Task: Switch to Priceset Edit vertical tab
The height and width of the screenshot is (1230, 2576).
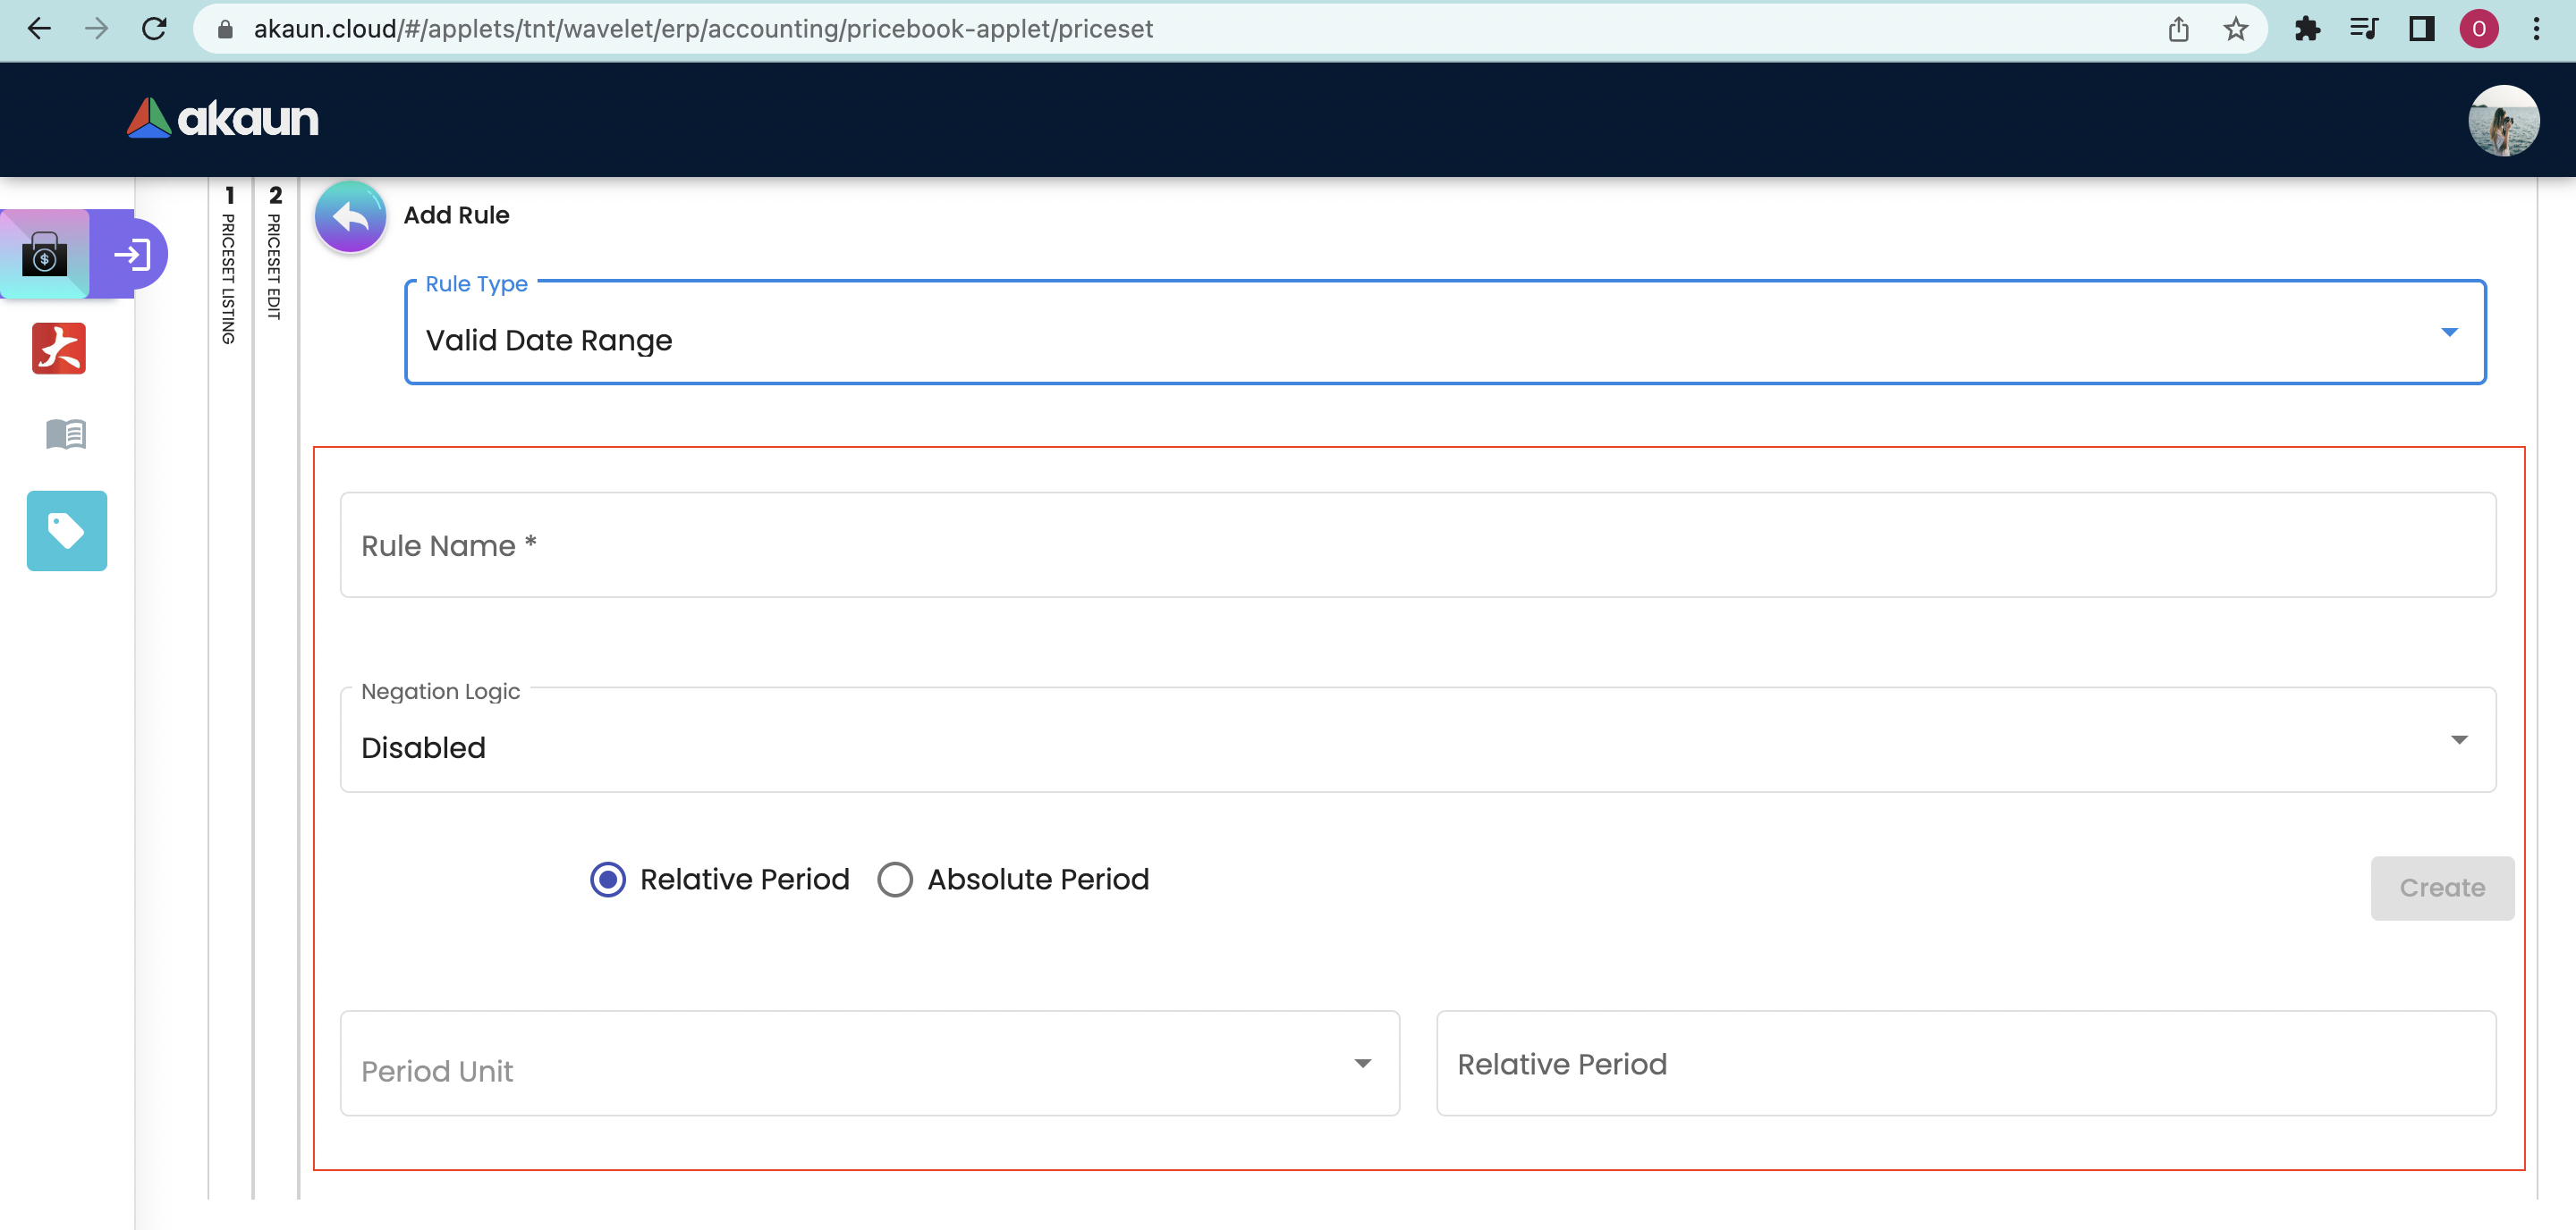Action: point(275,254)
